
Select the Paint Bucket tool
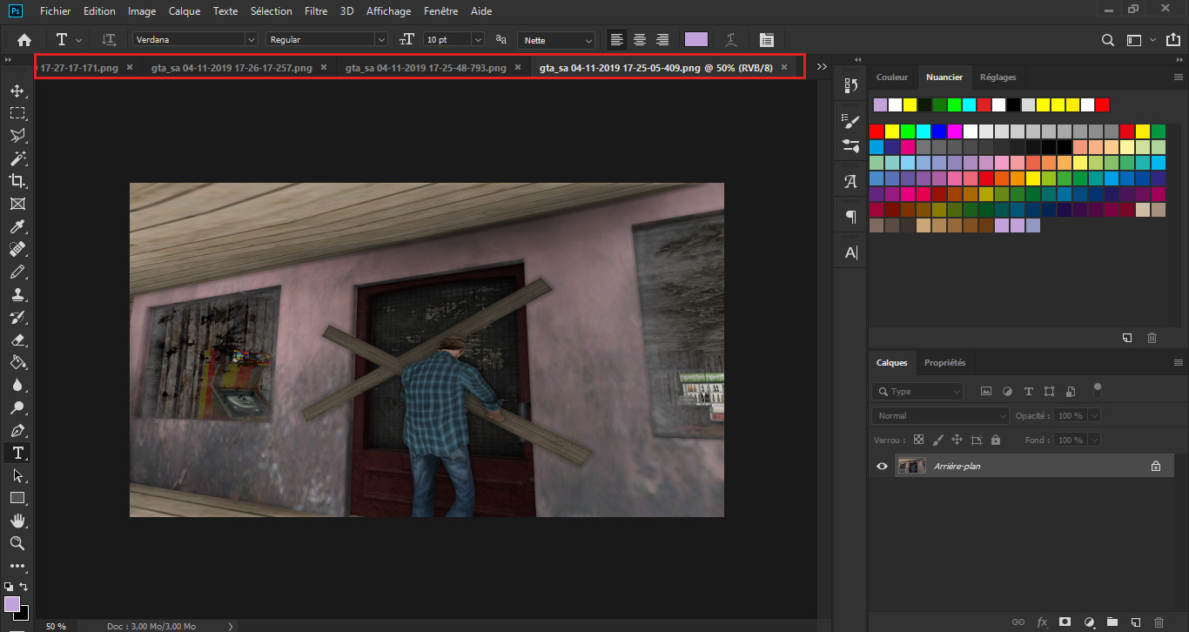click(x=17, y=362)
